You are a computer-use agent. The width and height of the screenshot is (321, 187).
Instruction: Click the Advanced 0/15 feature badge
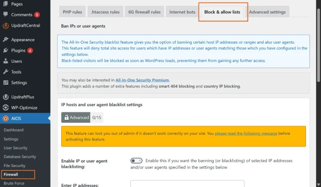point(82,117)
